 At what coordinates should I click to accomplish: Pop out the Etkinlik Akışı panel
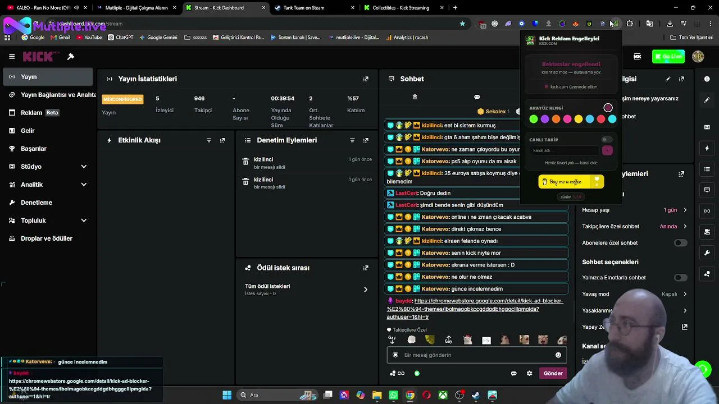222,140
